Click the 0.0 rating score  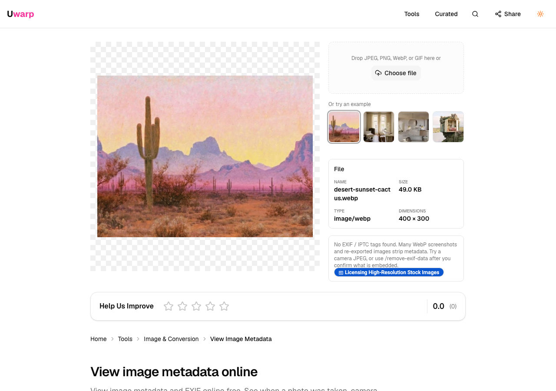pyautogui.click(x=439, y=306)
